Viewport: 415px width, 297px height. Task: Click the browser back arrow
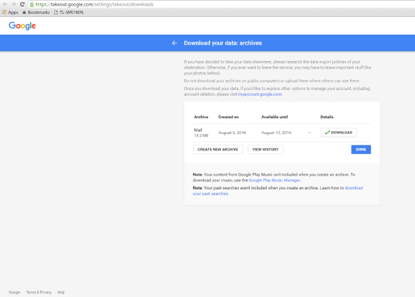click(5, 4)
